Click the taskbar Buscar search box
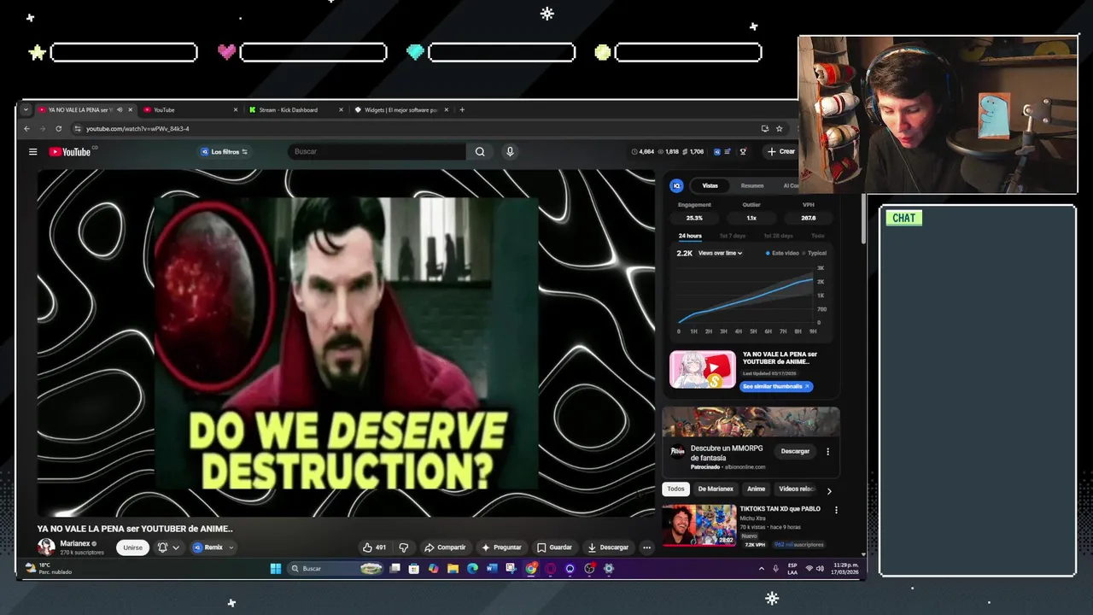The width and height of the screenshot is (1093, 615). click(336, 568)
